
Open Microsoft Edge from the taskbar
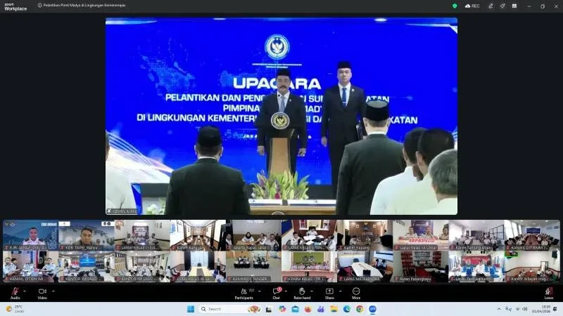[x=347, y=309]
